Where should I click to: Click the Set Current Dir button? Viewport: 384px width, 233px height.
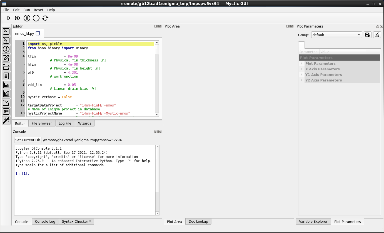coord(28,140)
